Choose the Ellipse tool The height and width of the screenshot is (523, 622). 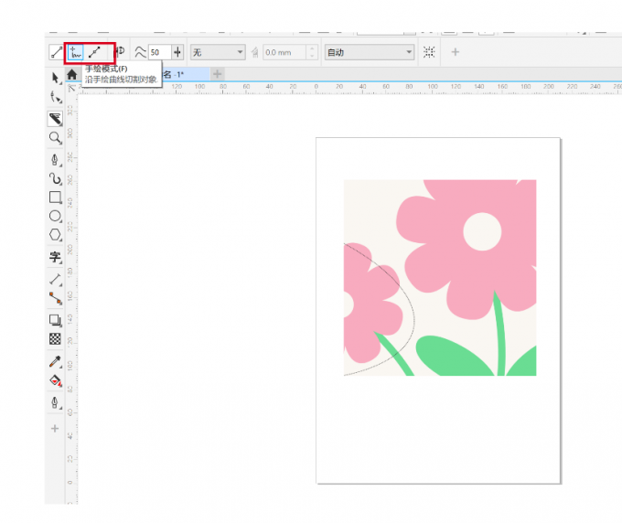56,218
